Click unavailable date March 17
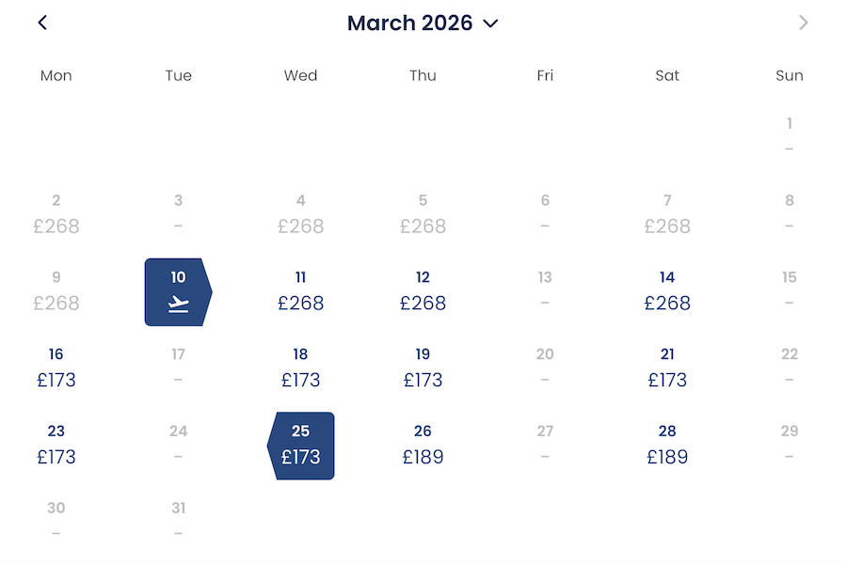The image size is (846, 564). [178, 368]
